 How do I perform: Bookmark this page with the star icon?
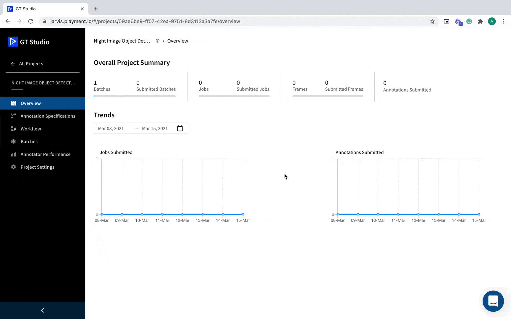pyautogui.click(x=432, y=21)
